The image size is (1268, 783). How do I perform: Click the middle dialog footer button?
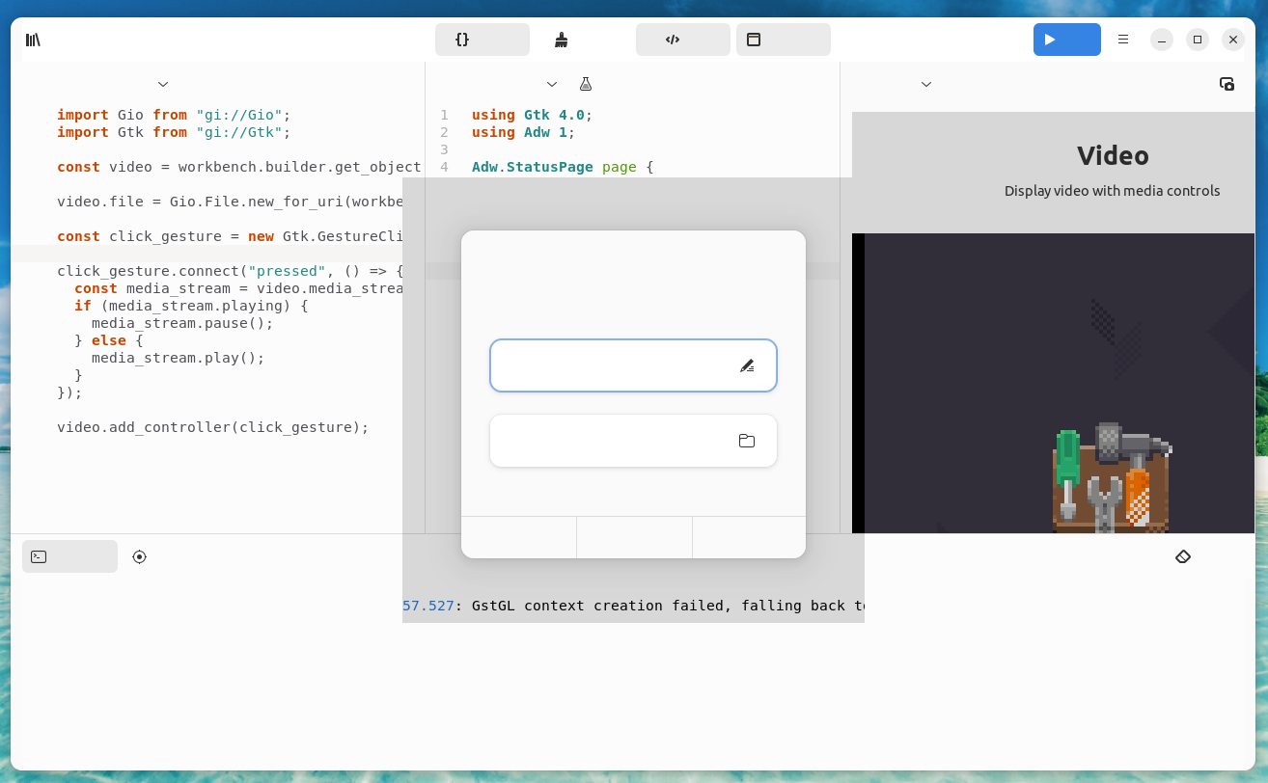coord(634,537)
